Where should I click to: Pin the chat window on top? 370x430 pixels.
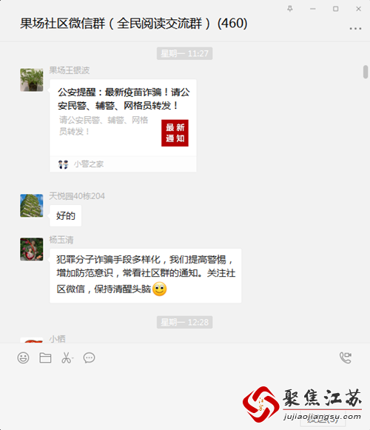(x=290, y=9)
